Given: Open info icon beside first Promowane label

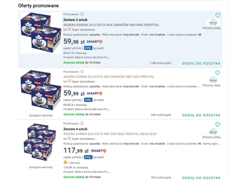Looking at the screenshot, I should click(82, 14).
